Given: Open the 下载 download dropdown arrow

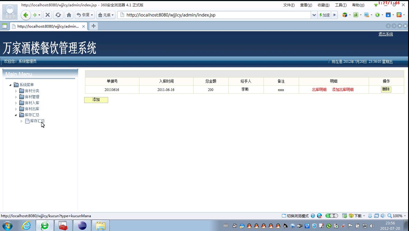Looking at the screenshot, I should (x=364, y=216).
